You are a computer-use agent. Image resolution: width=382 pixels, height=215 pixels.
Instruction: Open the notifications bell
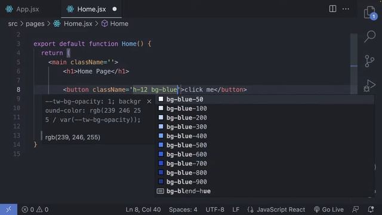tap(371, 210)
